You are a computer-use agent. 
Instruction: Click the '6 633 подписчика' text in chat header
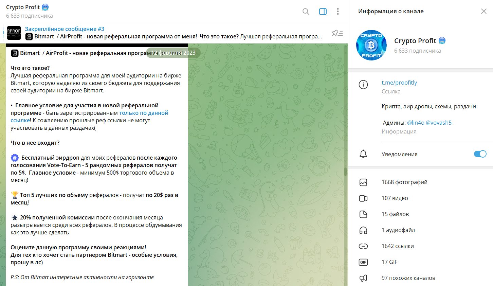pos(30,16)
